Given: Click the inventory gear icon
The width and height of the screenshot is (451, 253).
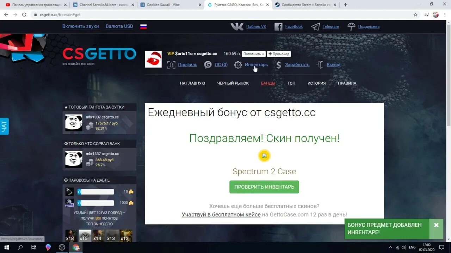Looking at the screenshot, I should (x=238, y=65).
